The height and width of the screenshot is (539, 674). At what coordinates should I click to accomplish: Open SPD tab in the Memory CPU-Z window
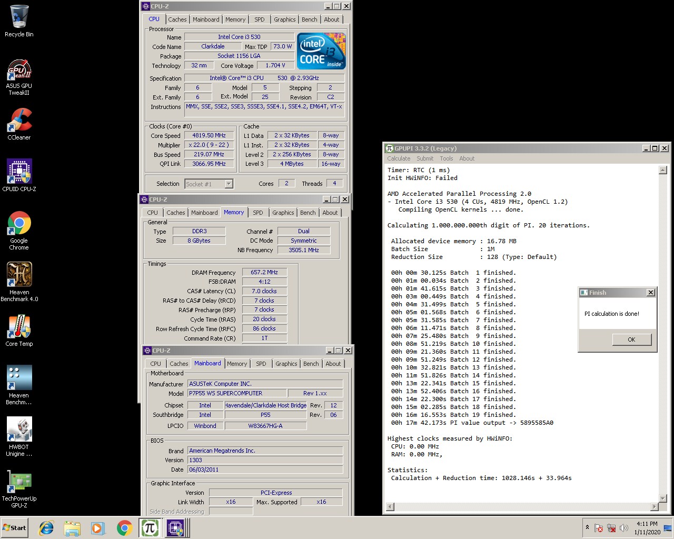click(258, 213)
